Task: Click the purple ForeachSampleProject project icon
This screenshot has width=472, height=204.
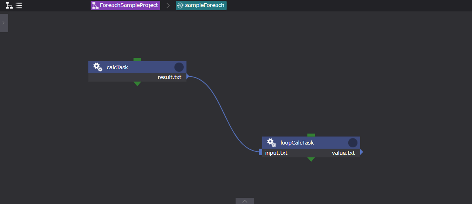Action: tap(95, 6)
